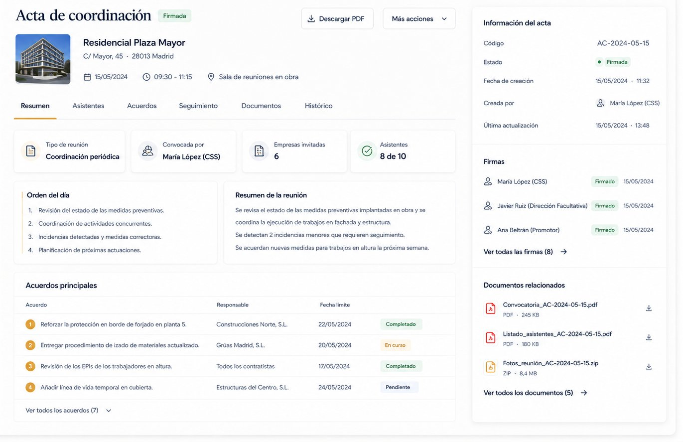Image resolution: width=683 pixels, height=442 pixels.
Task: Click the Residencial Plaza Mayor building thumbnail
Action: pyautogui.click(x=43, y=59)
